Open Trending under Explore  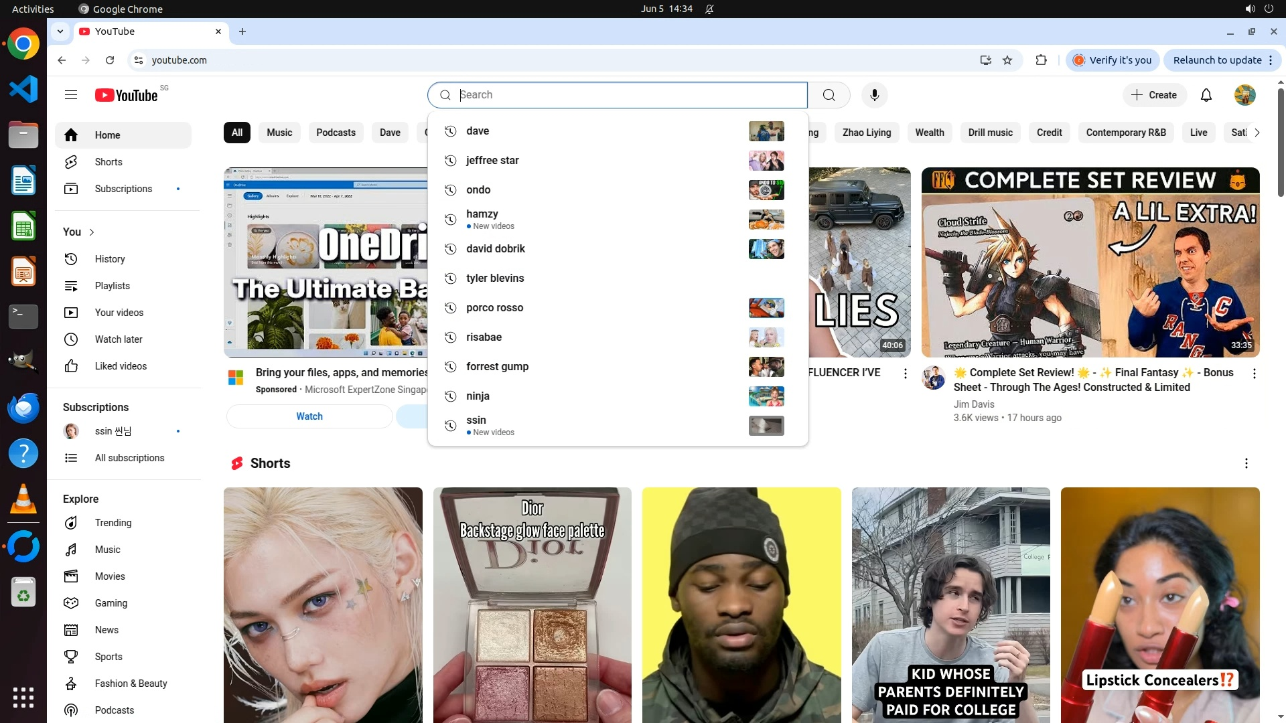pos(113,523)
